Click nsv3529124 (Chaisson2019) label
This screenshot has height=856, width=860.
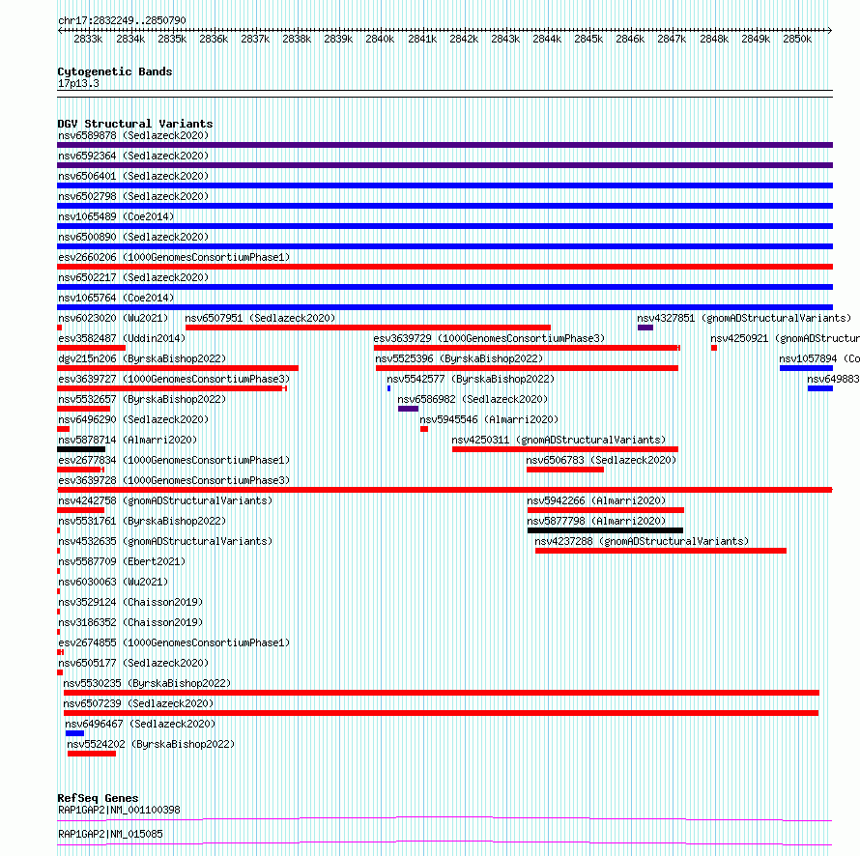tap(130, 602)
